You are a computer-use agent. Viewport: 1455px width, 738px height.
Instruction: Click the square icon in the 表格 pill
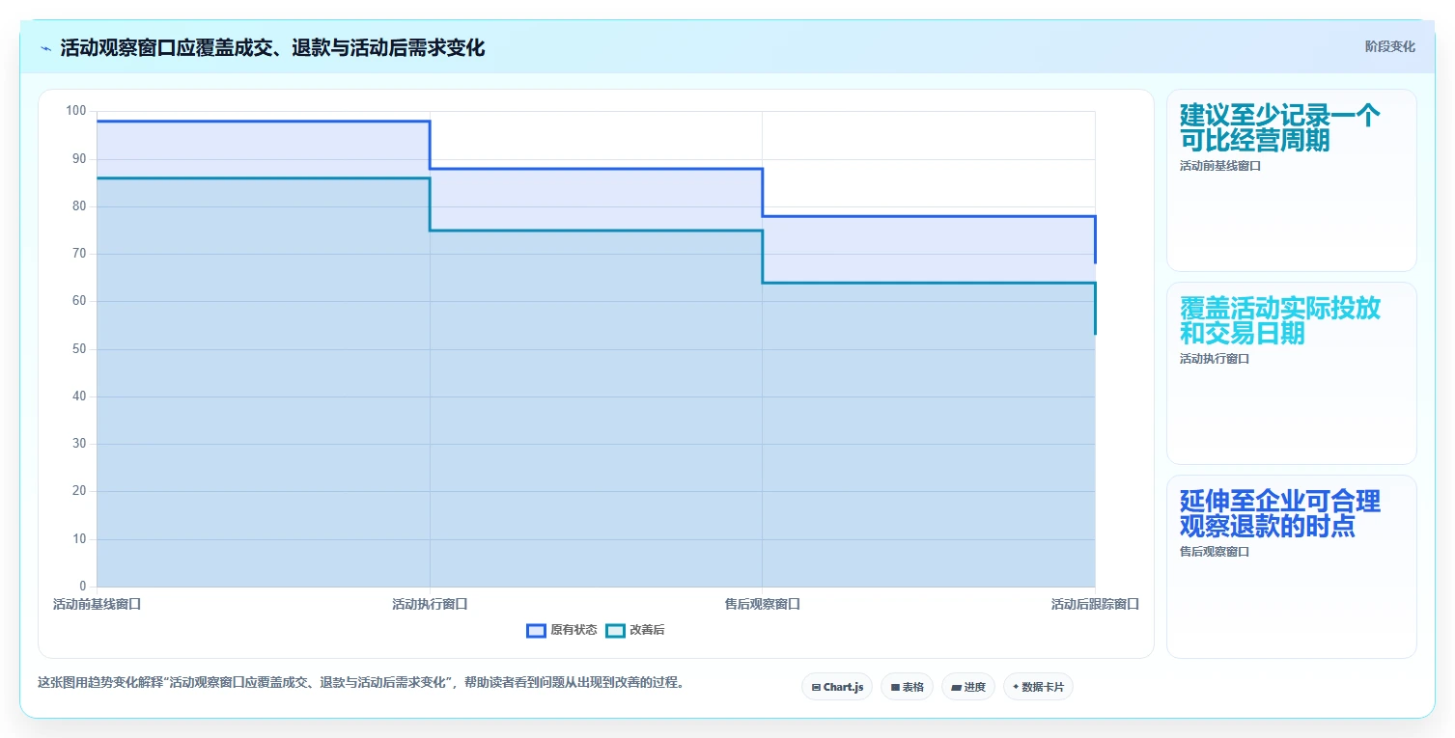tap(895, 688)
